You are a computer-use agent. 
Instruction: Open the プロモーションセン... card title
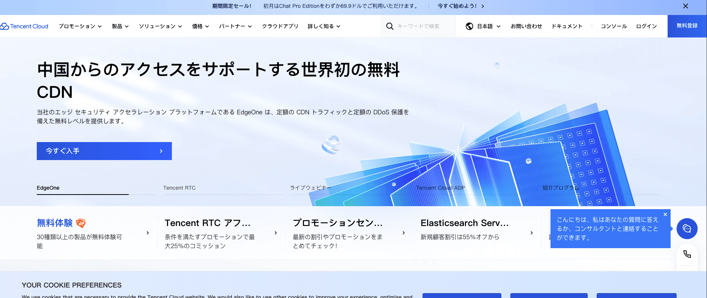(x=338, y=223)
